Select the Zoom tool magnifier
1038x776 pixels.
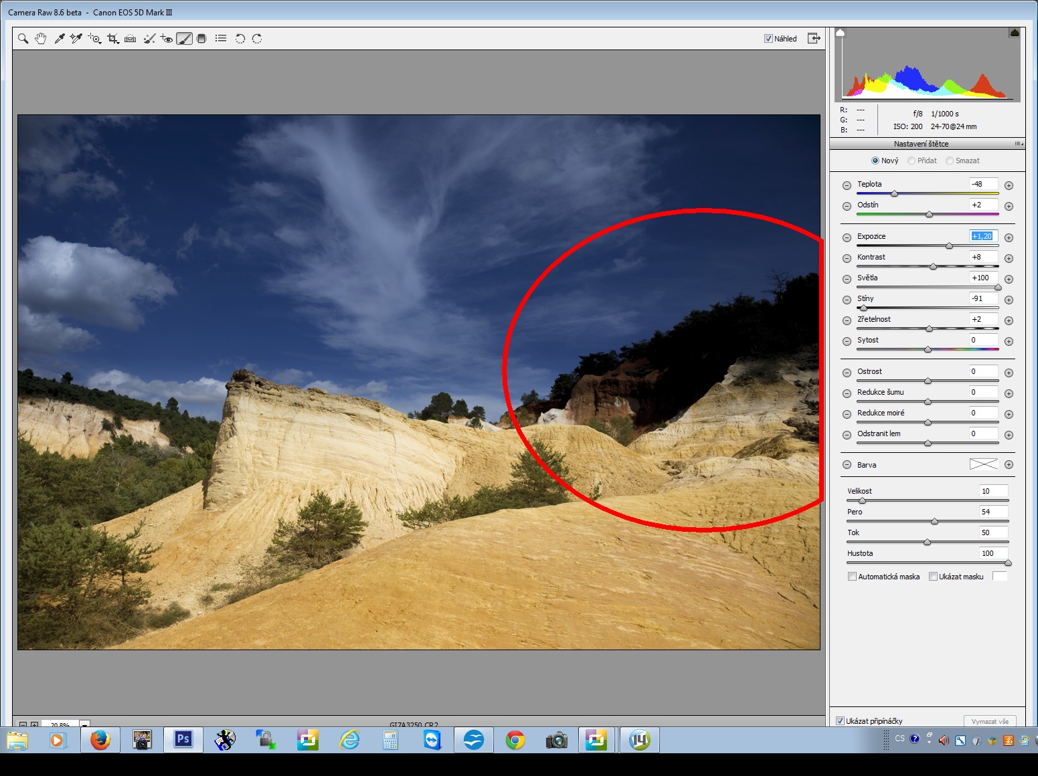click(23, 39)
